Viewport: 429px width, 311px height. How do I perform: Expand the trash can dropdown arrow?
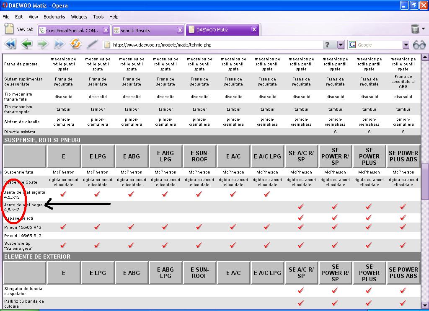(x=423, y=29)
